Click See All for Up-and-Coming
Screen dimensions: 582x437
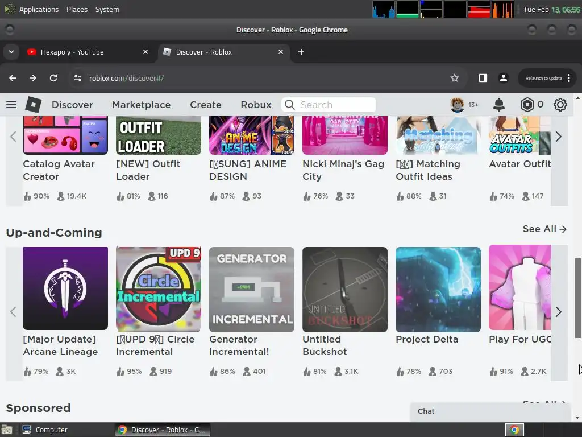[x=544, y=229]
